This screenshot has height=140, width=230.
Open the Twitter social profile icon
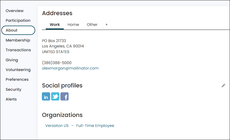tap(55, 96)
